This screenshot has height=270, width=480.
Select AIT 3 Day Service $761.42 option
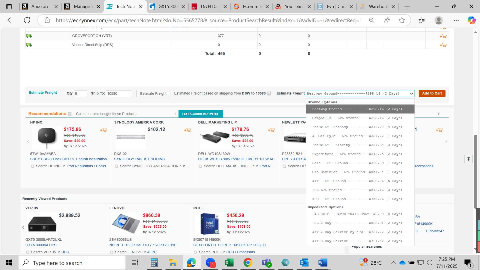[x=360, y=241]
